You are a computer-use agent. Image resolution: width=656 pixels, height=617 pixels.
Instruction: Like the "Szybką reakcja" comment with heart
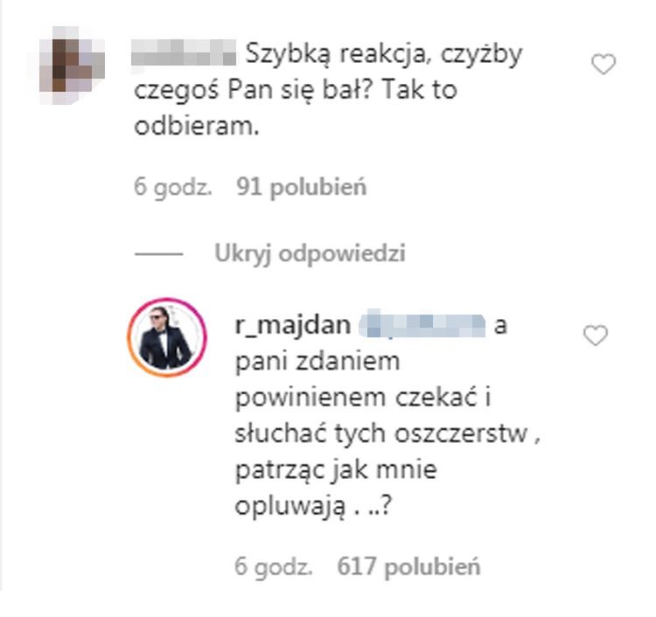tap(604, 65)
